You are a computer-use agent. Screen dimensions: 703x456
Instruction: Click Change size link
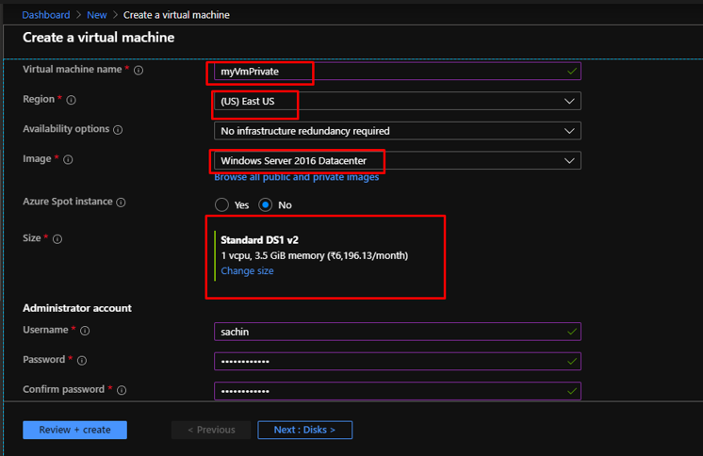[247, 270]
